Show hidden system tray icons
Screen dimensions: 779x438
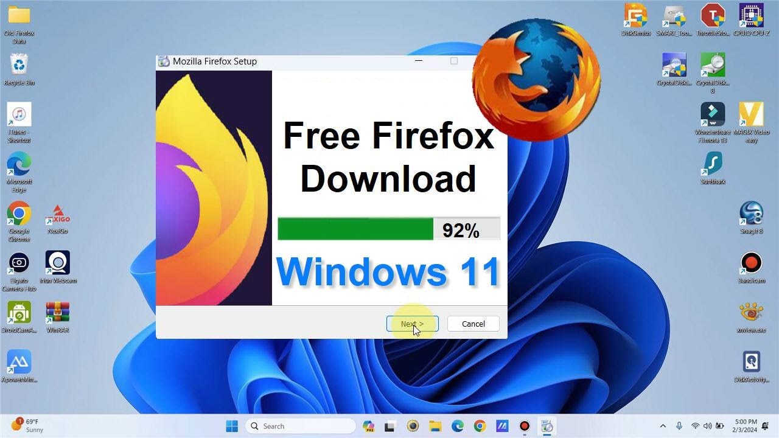point(663,426)
